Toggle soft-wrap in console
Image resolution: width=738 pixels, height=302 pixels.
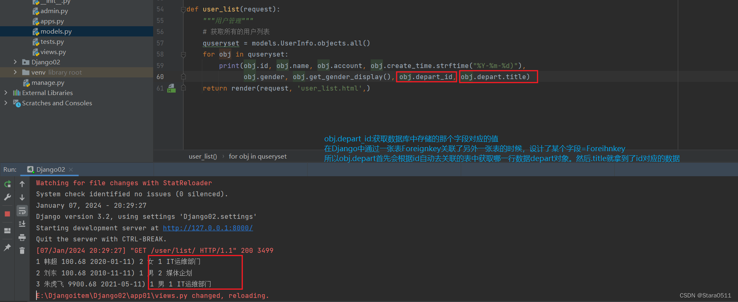pyautogui.click(x=22, y=211)
